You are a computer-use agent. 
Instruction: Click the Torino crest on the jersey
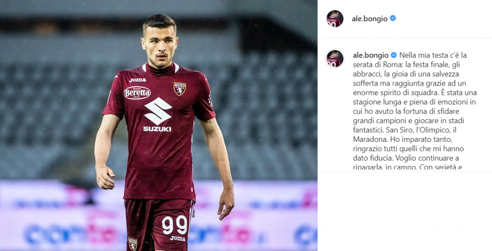[x=180, y=89]
